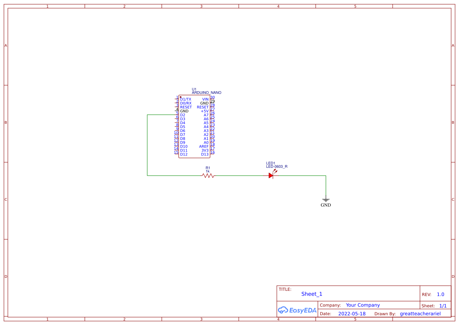Select the GND ground symbol
This screenshot has width=459, height=325.
326,200
